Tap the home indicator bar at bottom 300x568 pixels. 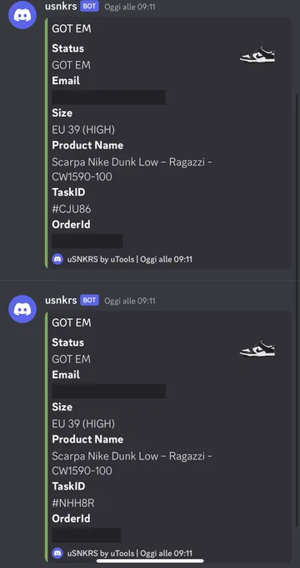click(150, 561)
